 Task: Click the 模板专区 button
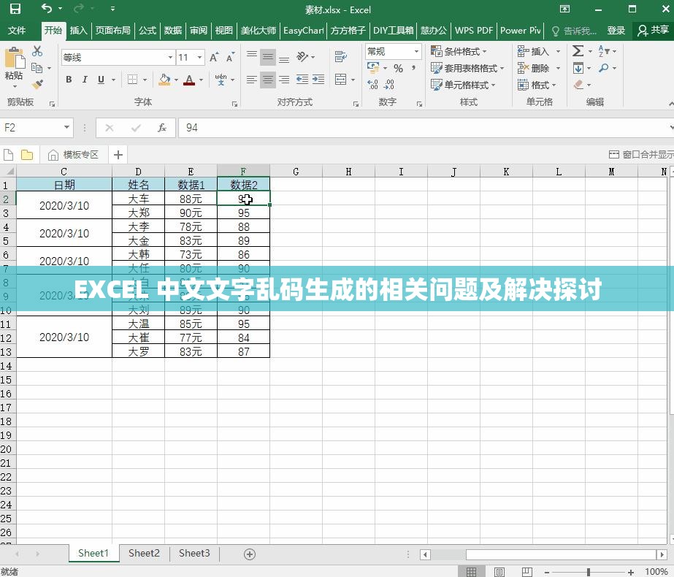point(73,154)
